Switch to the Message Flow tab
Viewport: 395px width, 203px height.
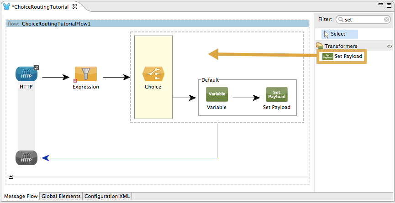coord(21,197)
